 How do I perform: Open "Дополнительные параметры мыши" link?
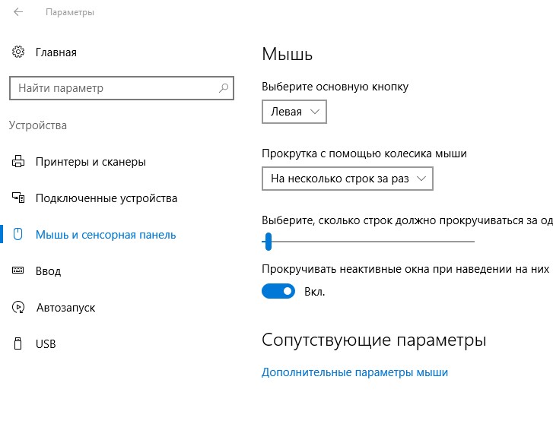click(354, 372)
